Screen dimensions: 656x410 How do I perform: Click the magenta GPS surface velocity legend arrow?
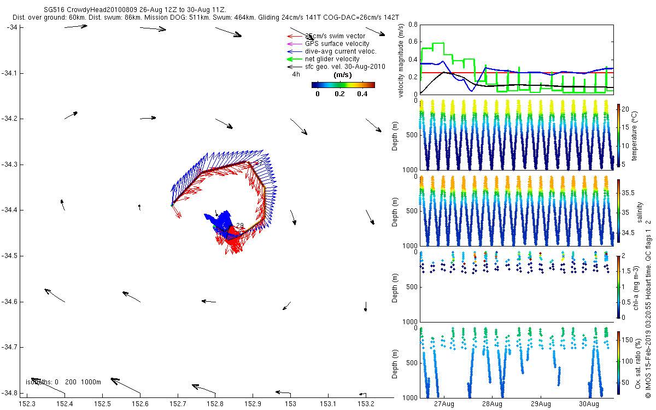(295, 44)
